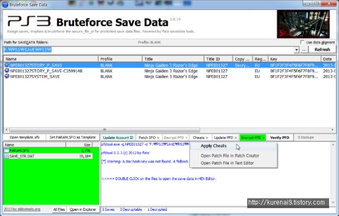This screenshot has height=216, width=339.
Task: Sort by the Name column header
Action: (x=51, y=59)
